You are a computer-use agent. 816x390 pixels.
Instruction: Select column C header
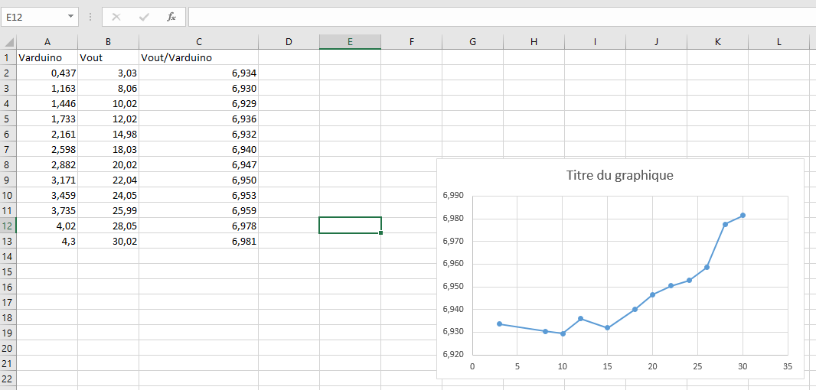199,42
